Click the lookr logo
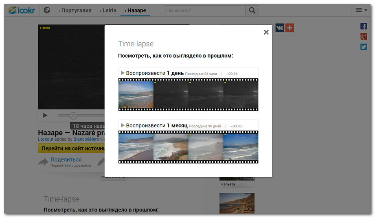 point(22,10)
